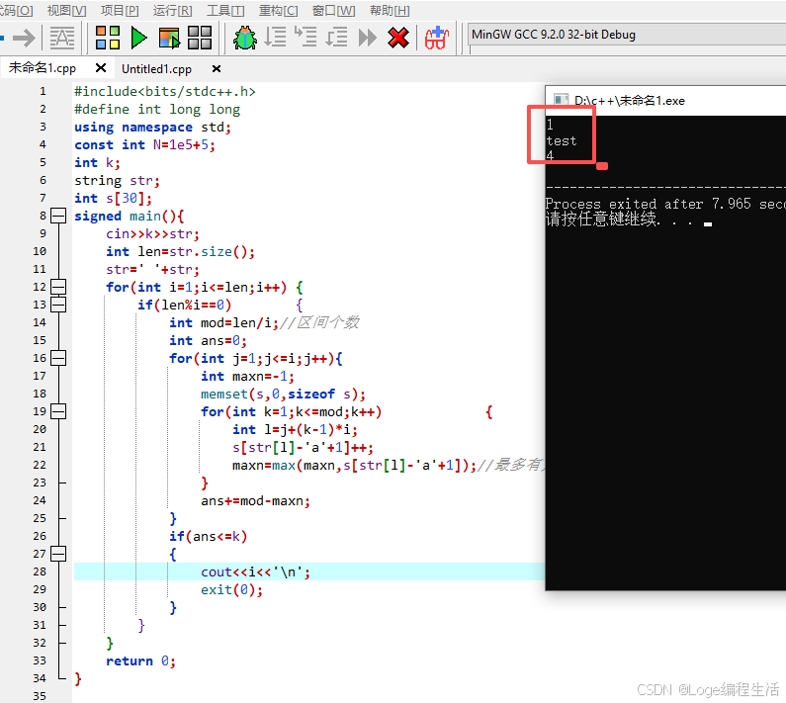Switch to the Untitled1.cpp tab
The height and width of the screenshot is (703, 786).
click(156, 68)
